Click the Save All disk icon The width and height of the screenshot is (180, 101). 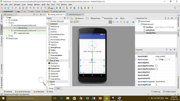pos(5,8)
